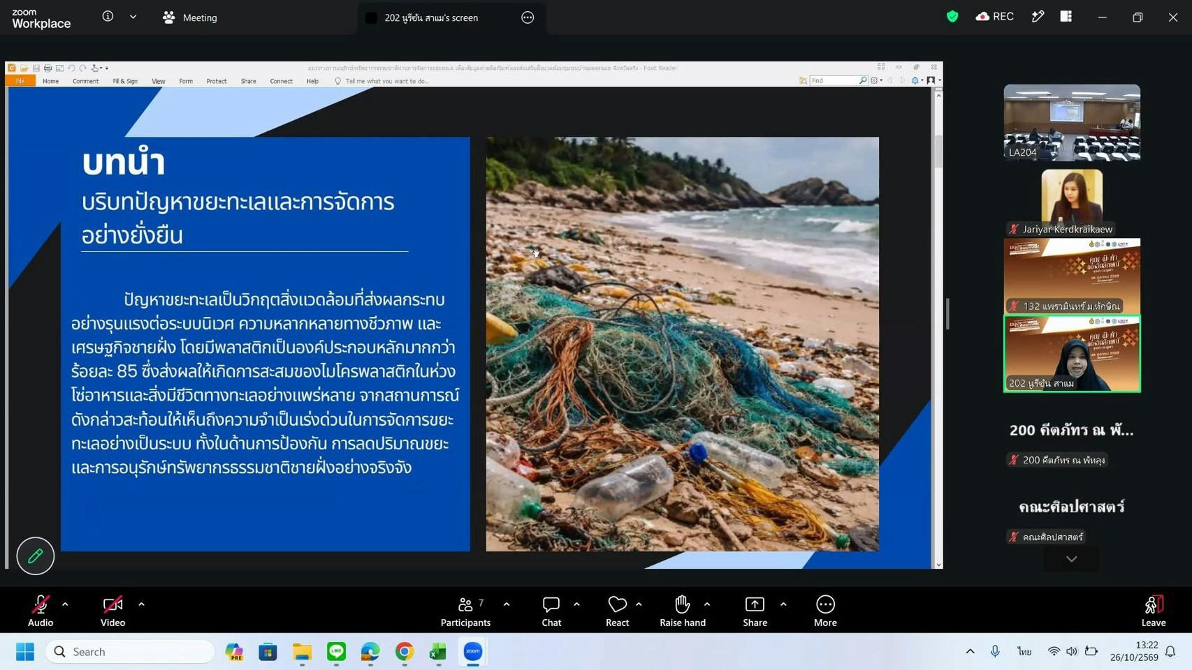
Task: Select Jariyar Kerdkraikaew's video thumbnail
Action: click(x=1072, y=202)
